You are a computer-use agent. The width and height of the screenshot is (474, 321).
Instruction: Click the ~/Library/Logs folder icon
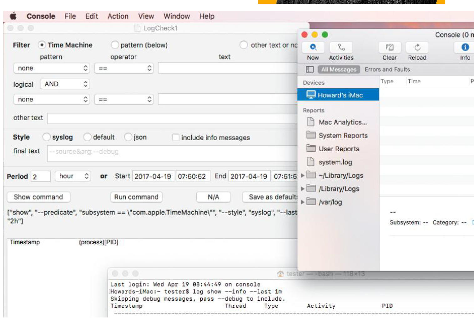click(x=311, y=175)
